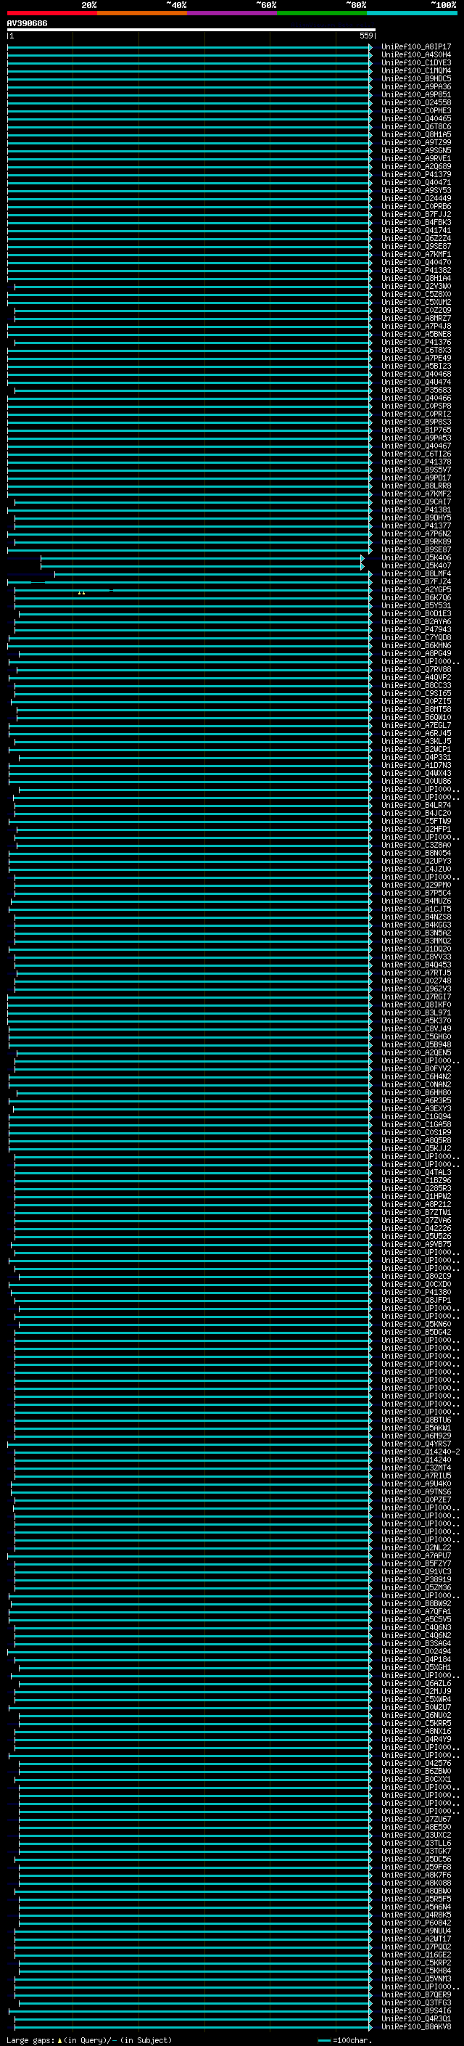Select the UniRef100_C5XUM2 label
This screenshot has width=464, height=2046.
[x=415, y=302]
